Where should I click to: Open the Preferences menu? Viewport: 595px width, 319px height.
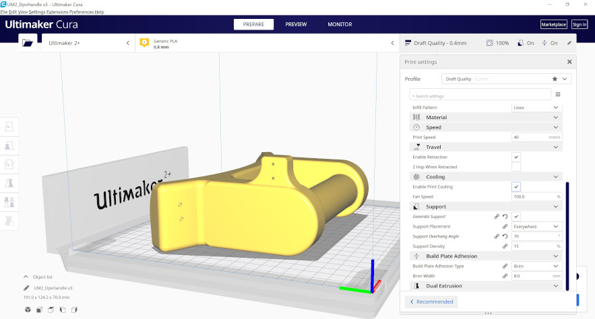coord(82,12)
